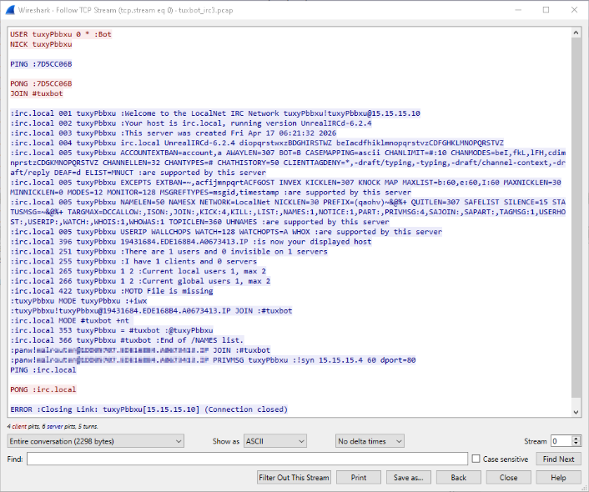
Task: Click the Wireshark shark fin title icon
Action: click(x=11, y=10)
